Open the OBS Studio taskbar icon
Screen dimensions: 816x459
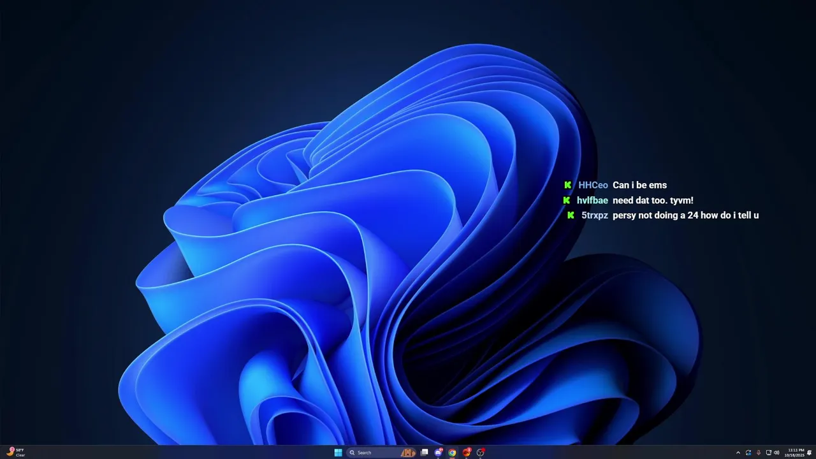[480, 453]
